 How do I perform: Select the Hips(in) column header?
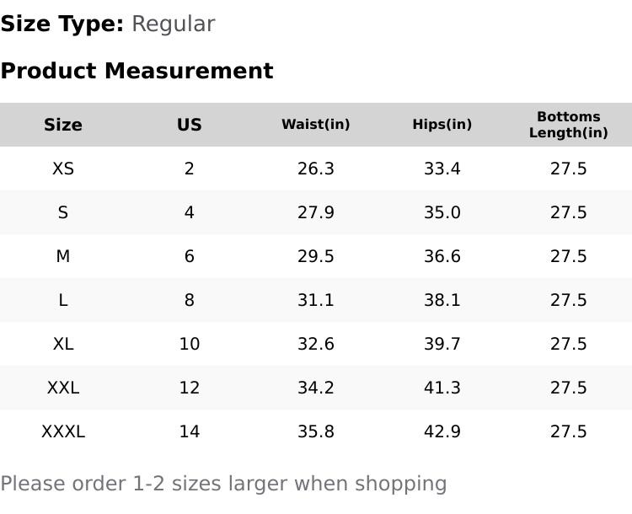click(442, 125)
